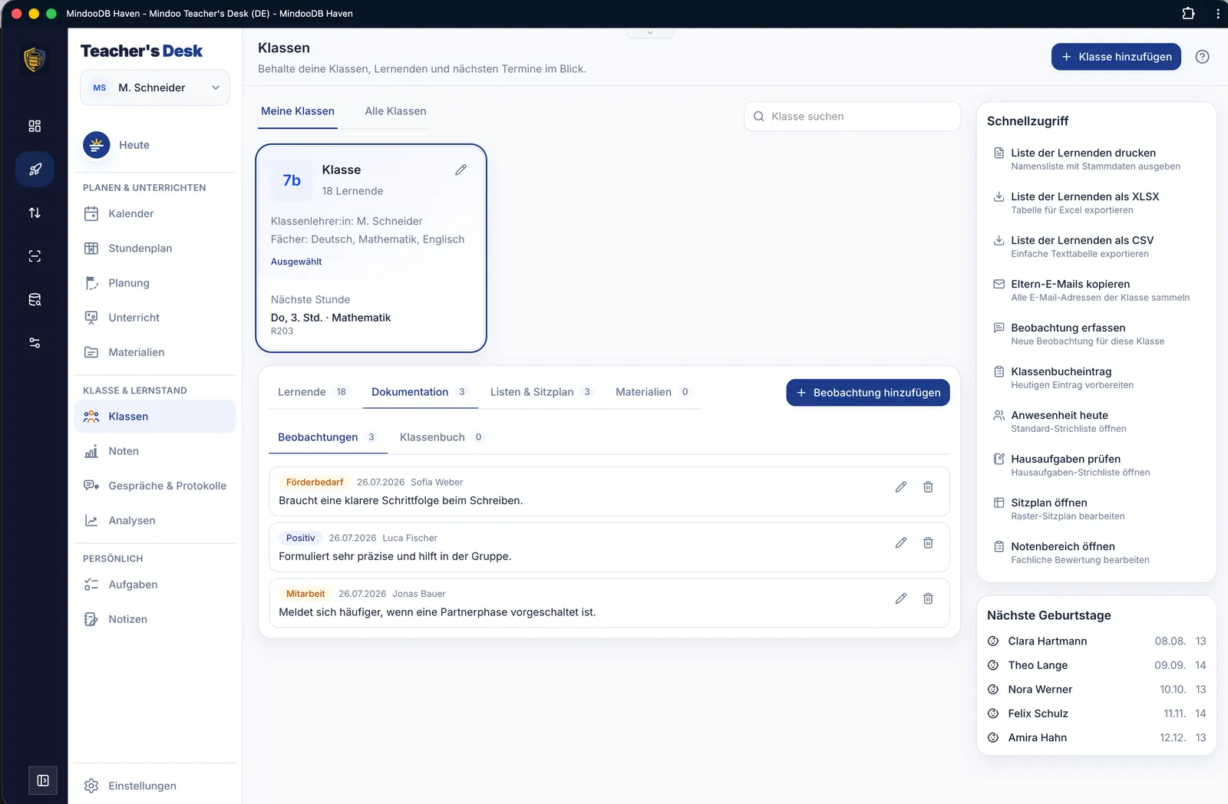Switch to Meine Klassen tab
The height and width of the screenshot is (804, 1228).
298,111
